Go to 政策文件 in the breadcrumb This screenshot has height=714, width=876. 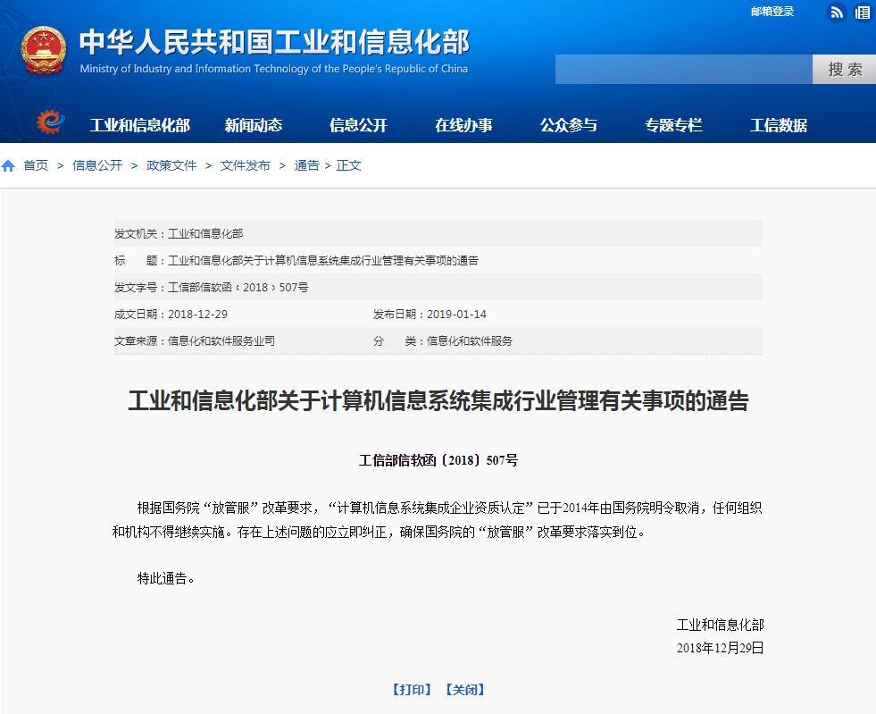pos(171,165)
